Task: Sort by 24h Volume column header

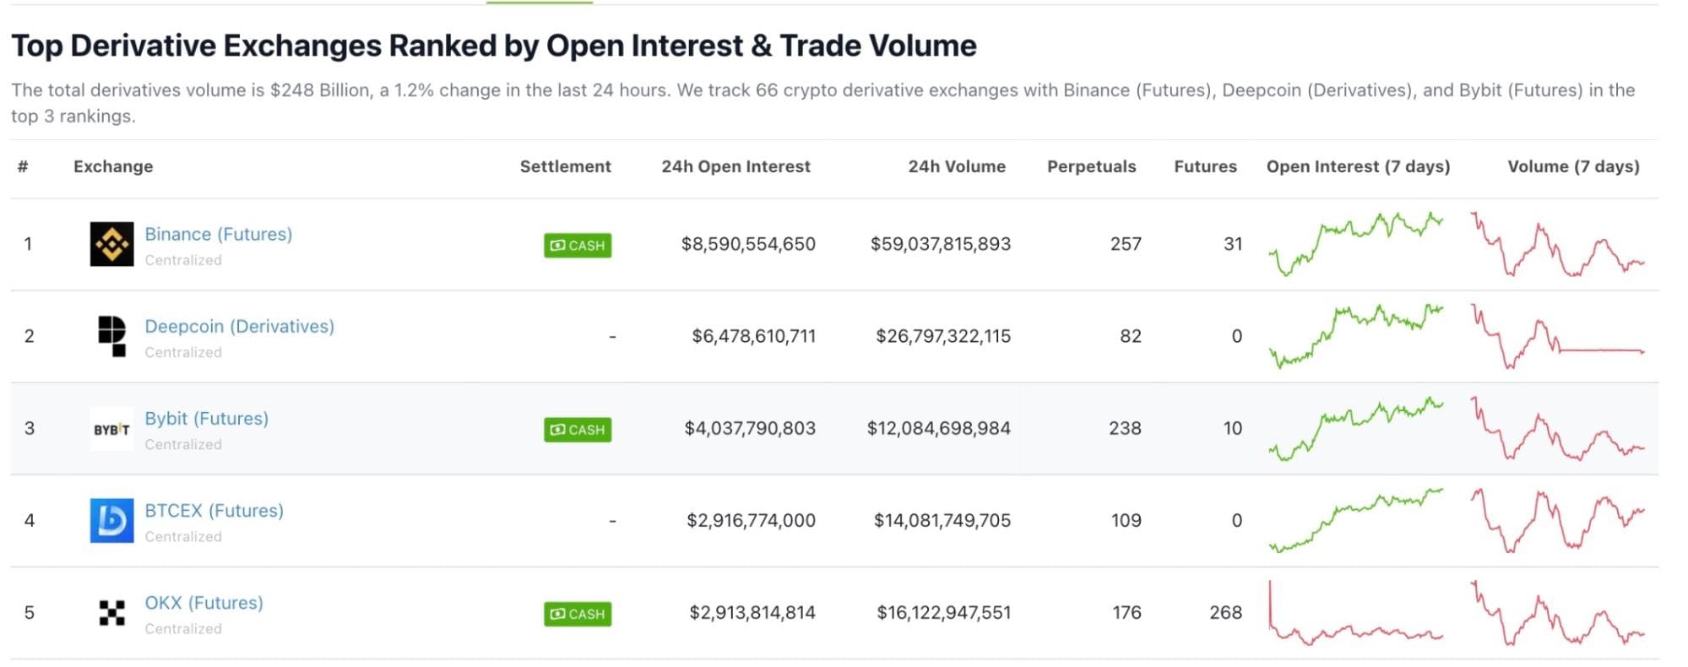Action: click(x=957, y=166)
